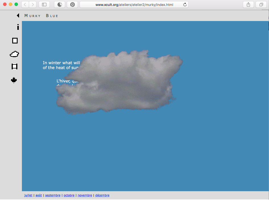Image resolution: width=269 pixels, height=200 pixels.
Task: Click the décembre link
Action: [102, 195]
